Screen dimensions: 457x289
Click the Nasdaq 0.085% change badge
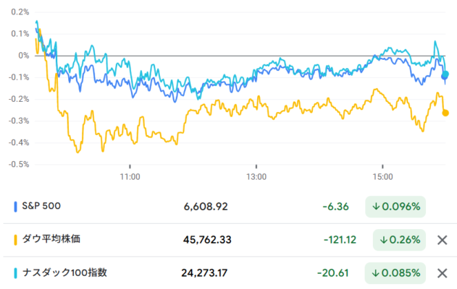[395, 273]
